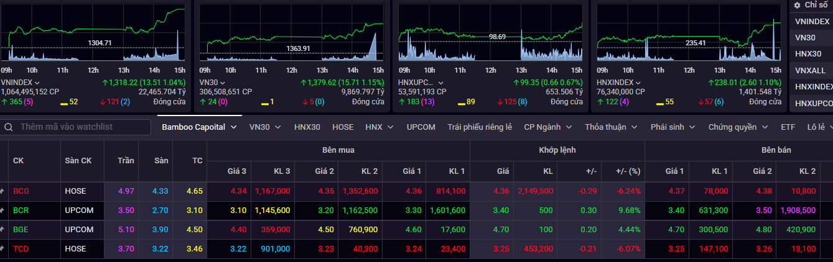Open the HNXINDEX chart index dropdown
This screenshot has height=262, width=833.
638,83
